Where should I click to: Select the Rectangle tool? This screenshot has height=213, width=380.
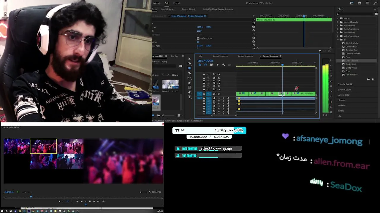pos(189,87)
